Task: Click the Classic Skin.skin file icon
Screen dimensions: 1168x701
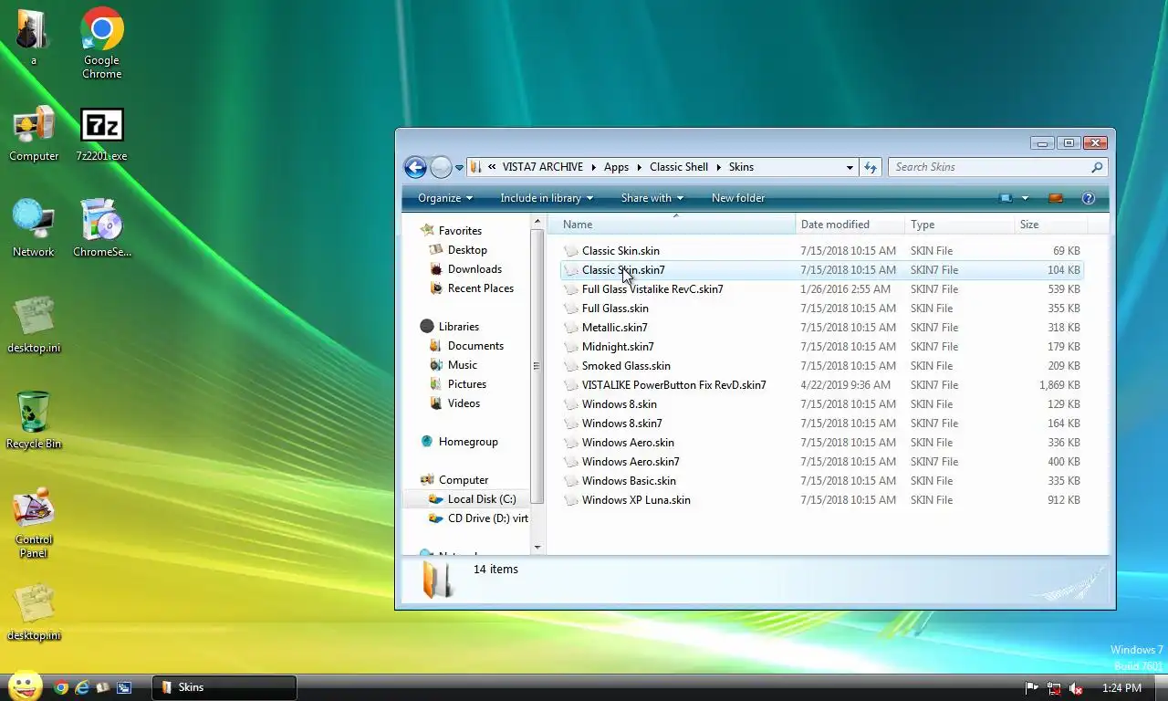Action: pos(571,251)
